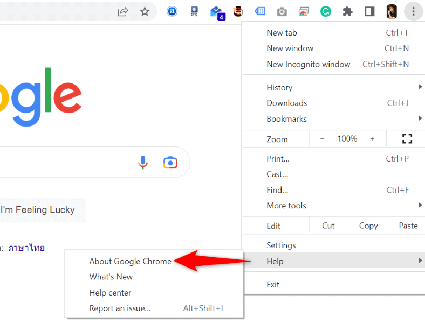Choose Exit from the Chrome menu
Screen dimensions: 425x323
pyautogui.click(x=334, y=285)
